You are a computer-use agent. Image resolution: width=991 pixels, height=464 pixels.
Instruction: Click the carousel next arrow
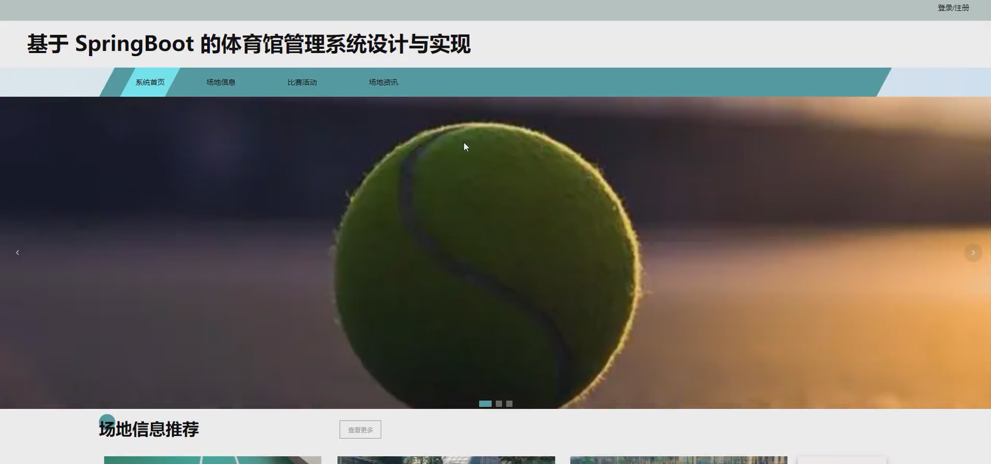pyautogui.click(x=973, y=253)
